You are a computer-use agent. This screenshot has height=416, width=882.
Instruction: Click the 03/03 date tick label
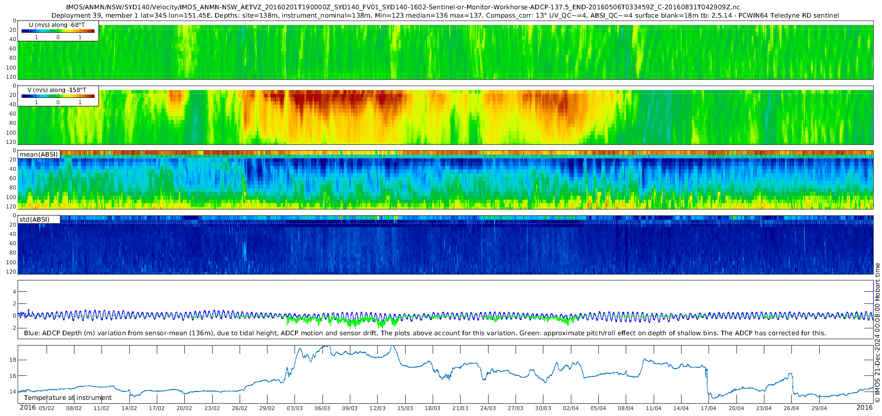click(294, 408)
